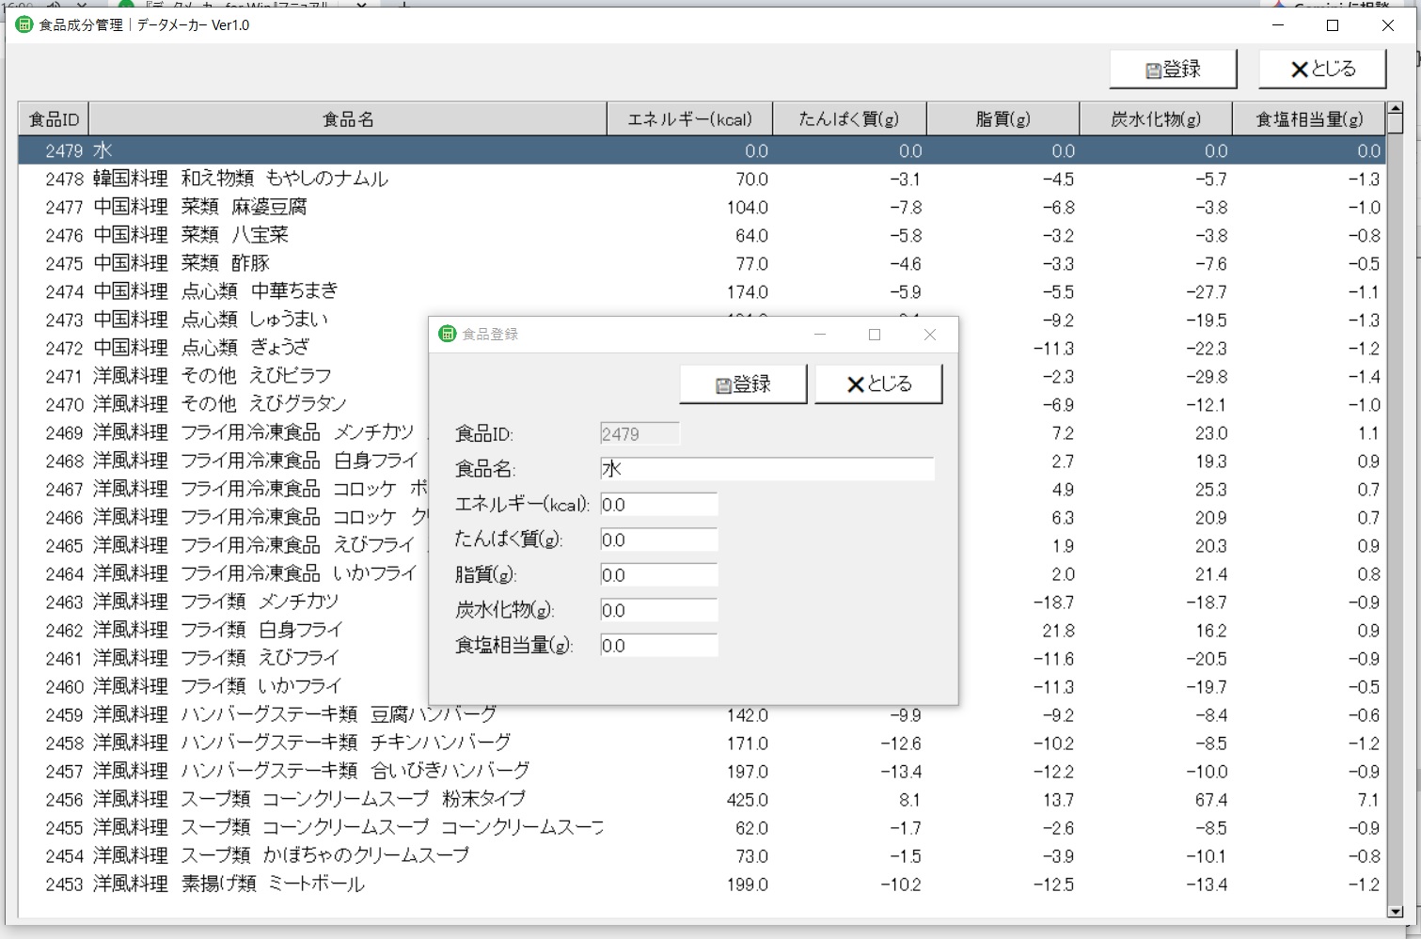Click 登録 button in the main window
Image resolution: width=1421 pixels, height=939 pixels.
[1173, 70]
